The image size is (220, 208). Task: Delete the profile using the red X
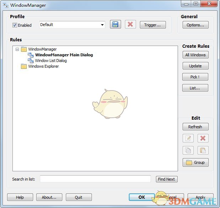click(x=130, y=25)
